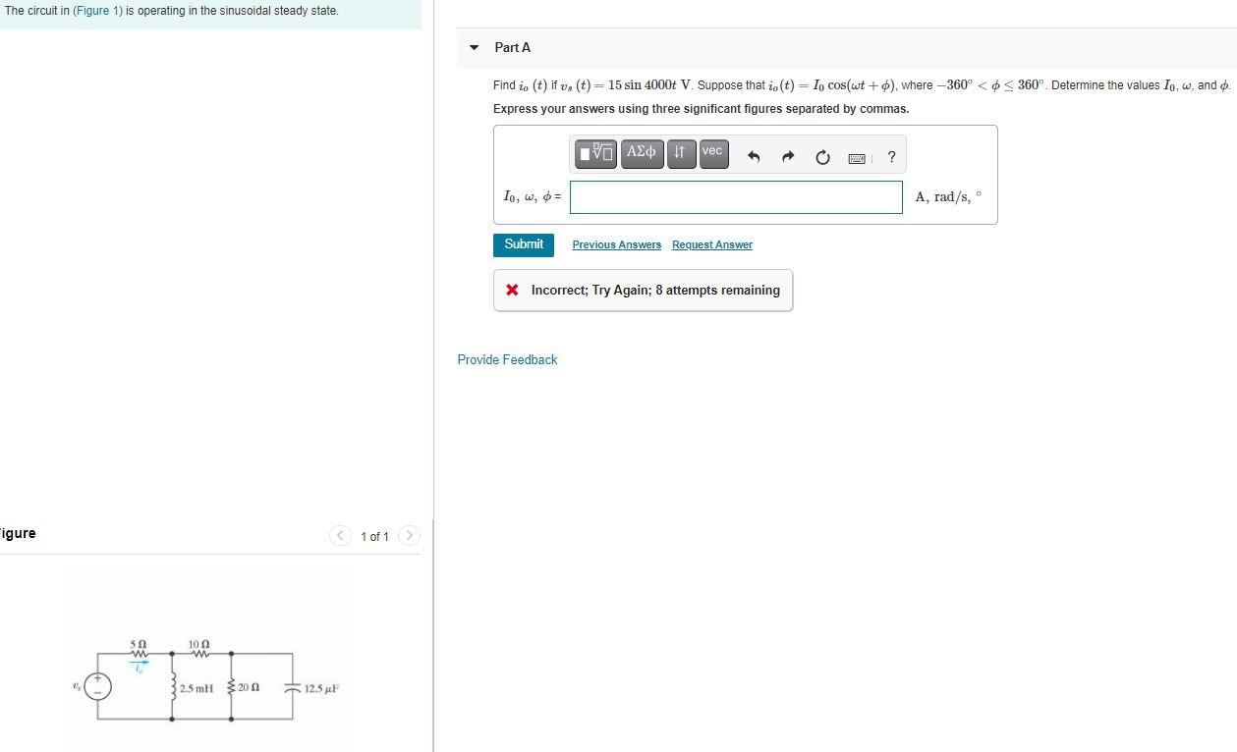Click the red X incorrect indicator
Image resolution: width=1237 pixels, height=752 pixels.
click(510, 289)
